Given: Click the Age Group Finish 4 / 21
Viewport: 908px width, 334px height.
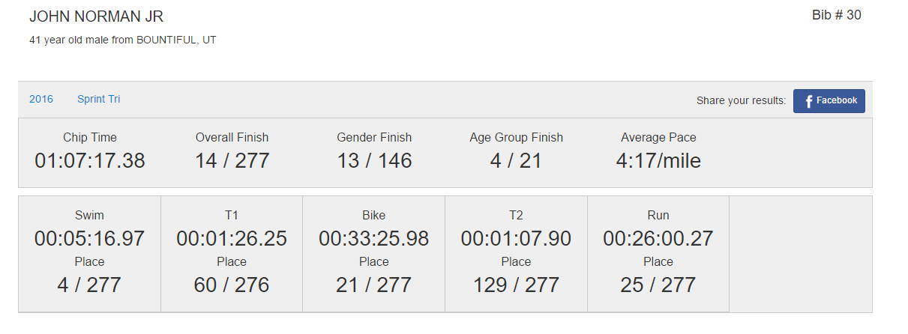Looking at the screenshot, I should (x=516, y=161).
